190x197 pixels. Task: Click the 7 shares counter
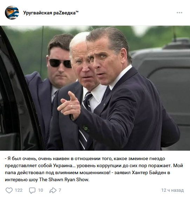(60, 190)
